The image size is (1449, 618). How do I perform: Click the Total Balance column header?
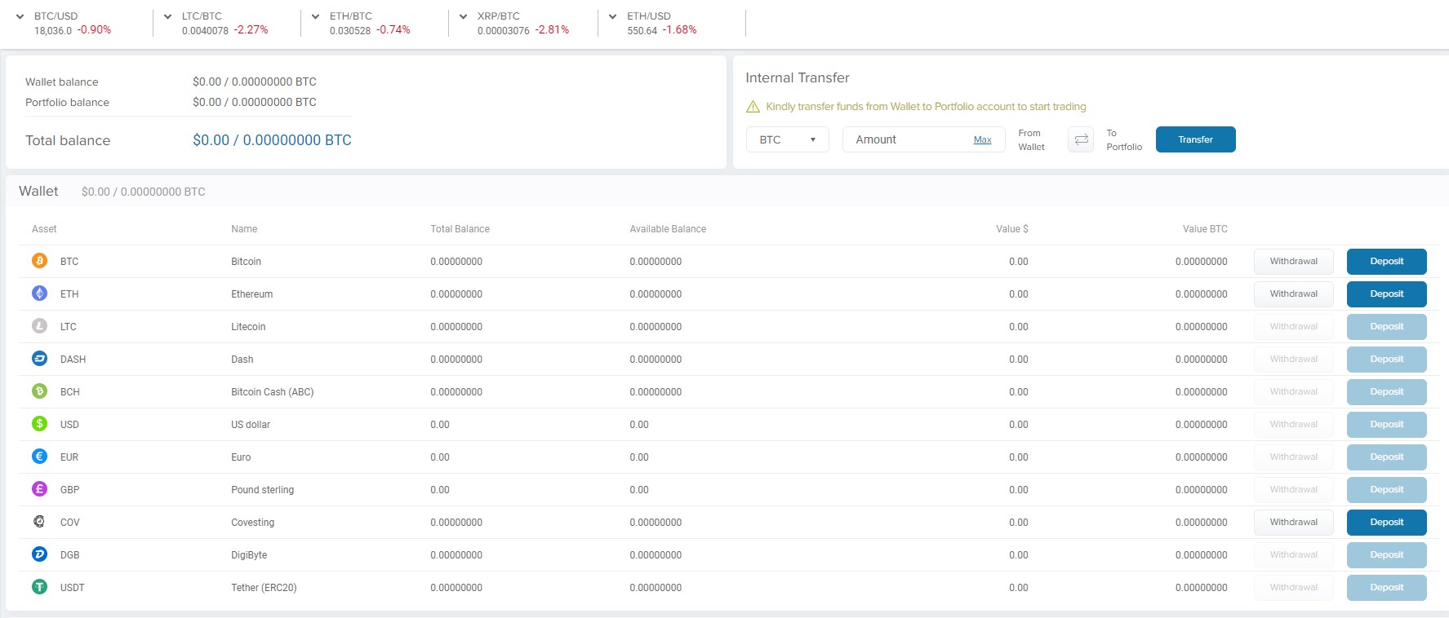click(x=460, y=229)
